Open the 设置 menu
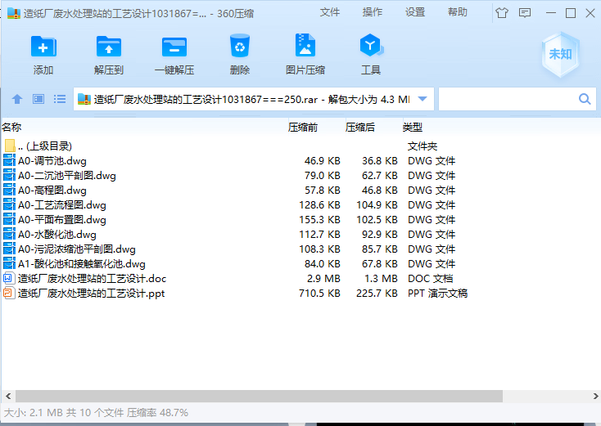This screenshot has width=601, height=426. 415,12
